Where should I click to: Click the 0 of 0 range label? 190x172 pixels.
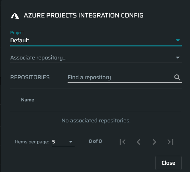click(95, 141)
